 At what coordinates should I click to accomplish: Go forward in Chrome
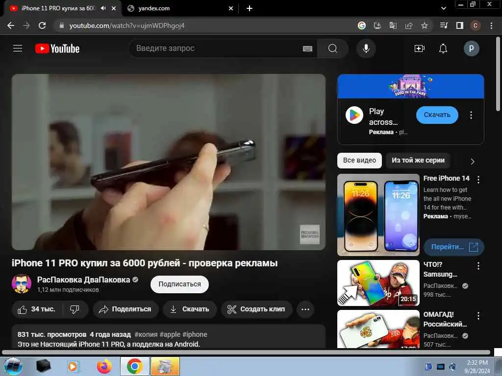(x=26, y=25)
